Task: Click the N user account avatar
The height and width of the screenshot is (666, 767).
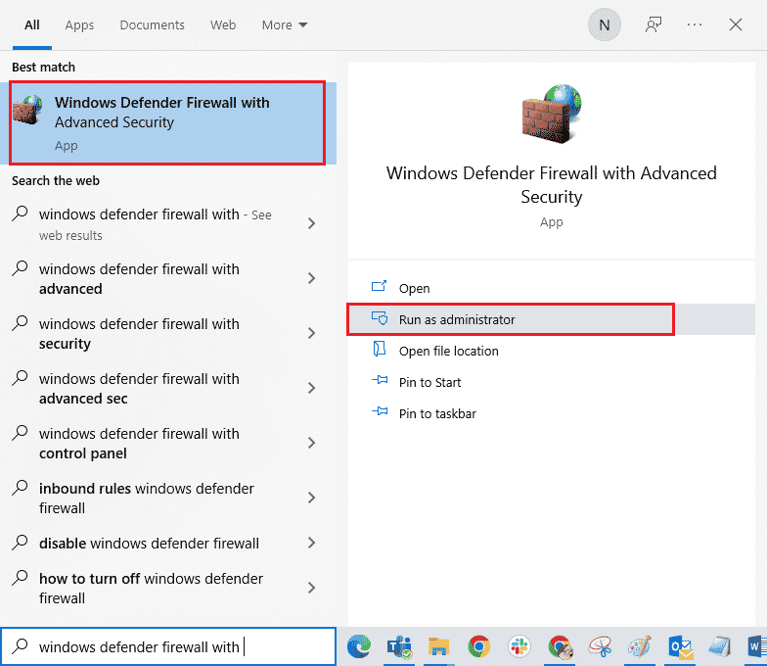Action: [605, 24]
